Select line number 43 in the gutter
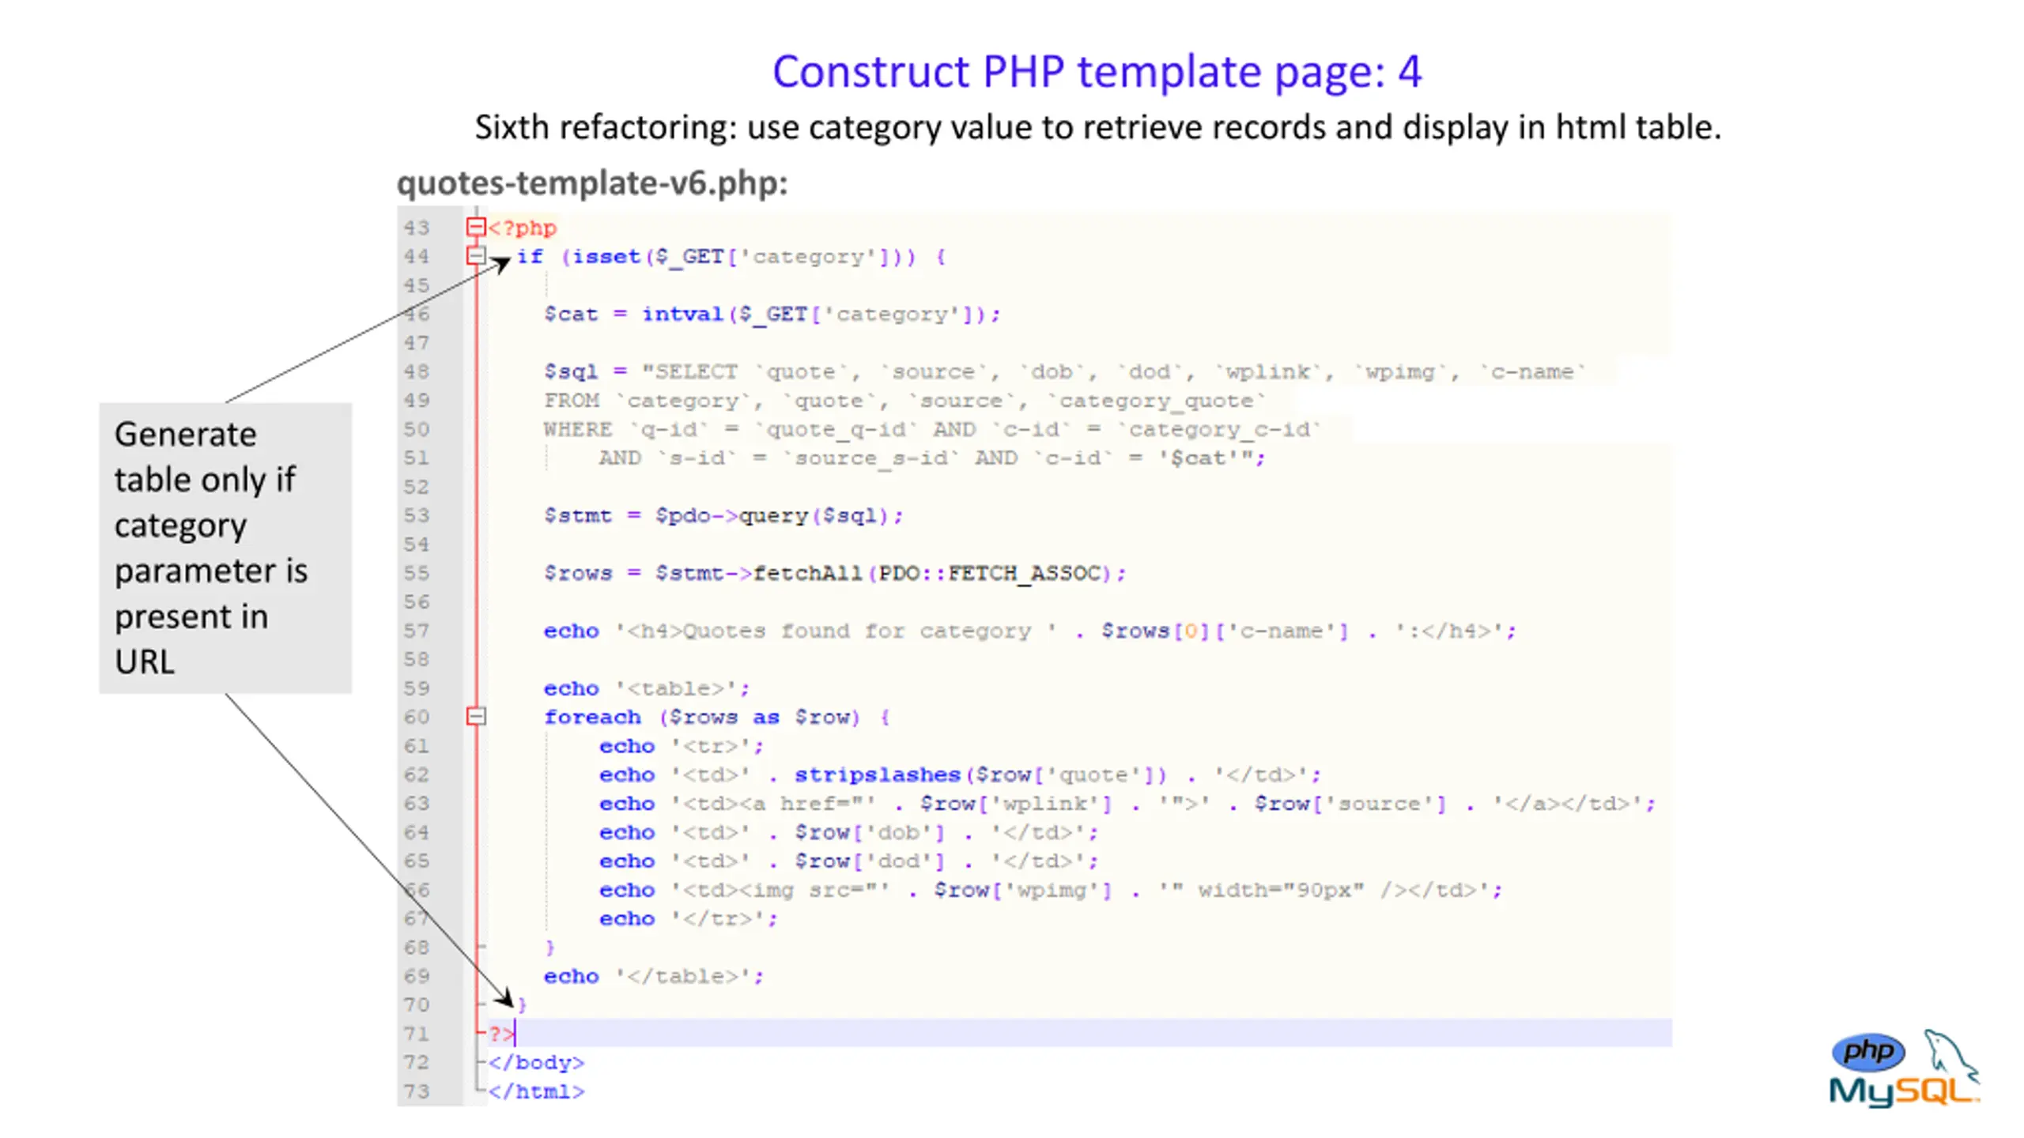The width and height of the screenshot is (2024, 1138). point(416,228)
